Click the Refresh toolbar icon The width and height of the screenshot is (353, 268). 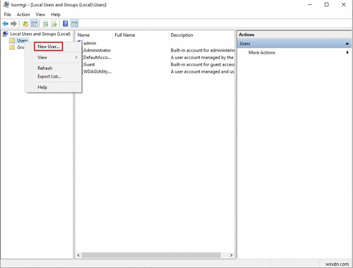point(45,23)
